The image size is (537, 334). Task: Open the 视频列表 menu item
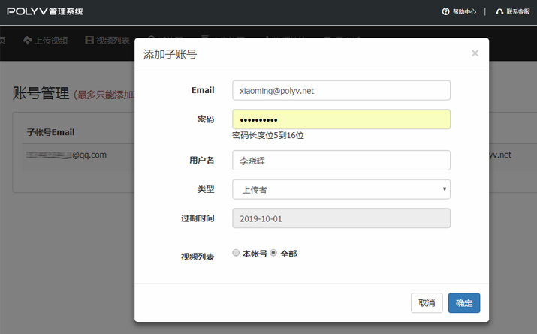[x=113, y=40]
